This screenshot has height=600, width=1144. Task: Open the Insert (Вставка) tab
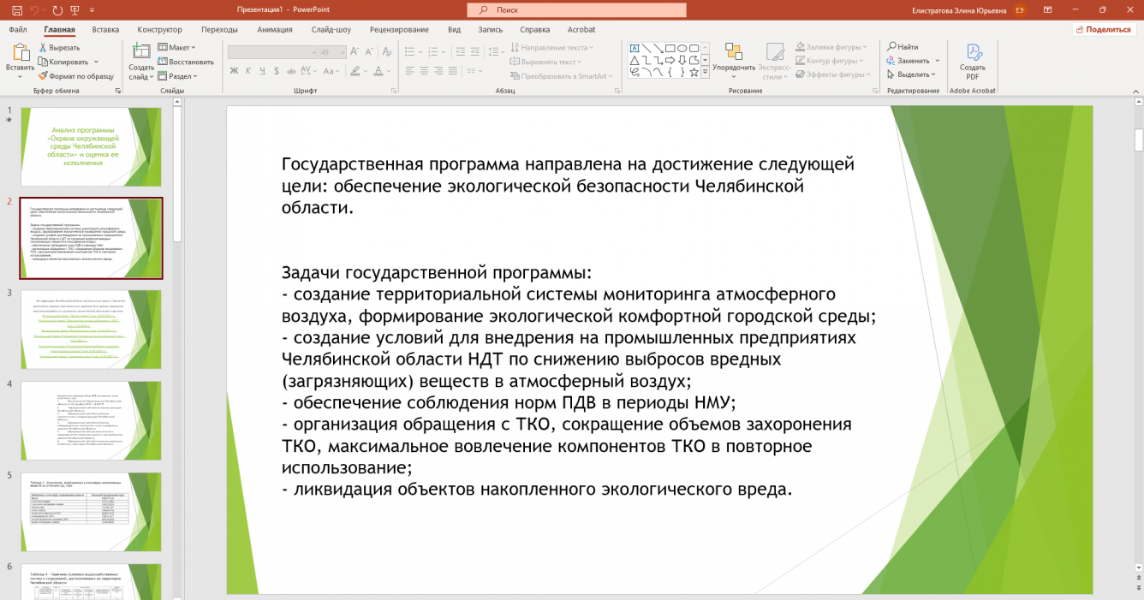pyautogui.click(x=105, y=29)
